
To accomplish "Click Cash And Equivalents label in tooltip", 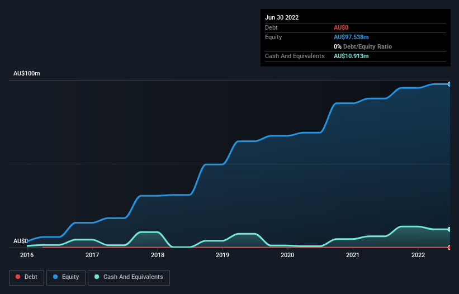I will click(295, 56).
